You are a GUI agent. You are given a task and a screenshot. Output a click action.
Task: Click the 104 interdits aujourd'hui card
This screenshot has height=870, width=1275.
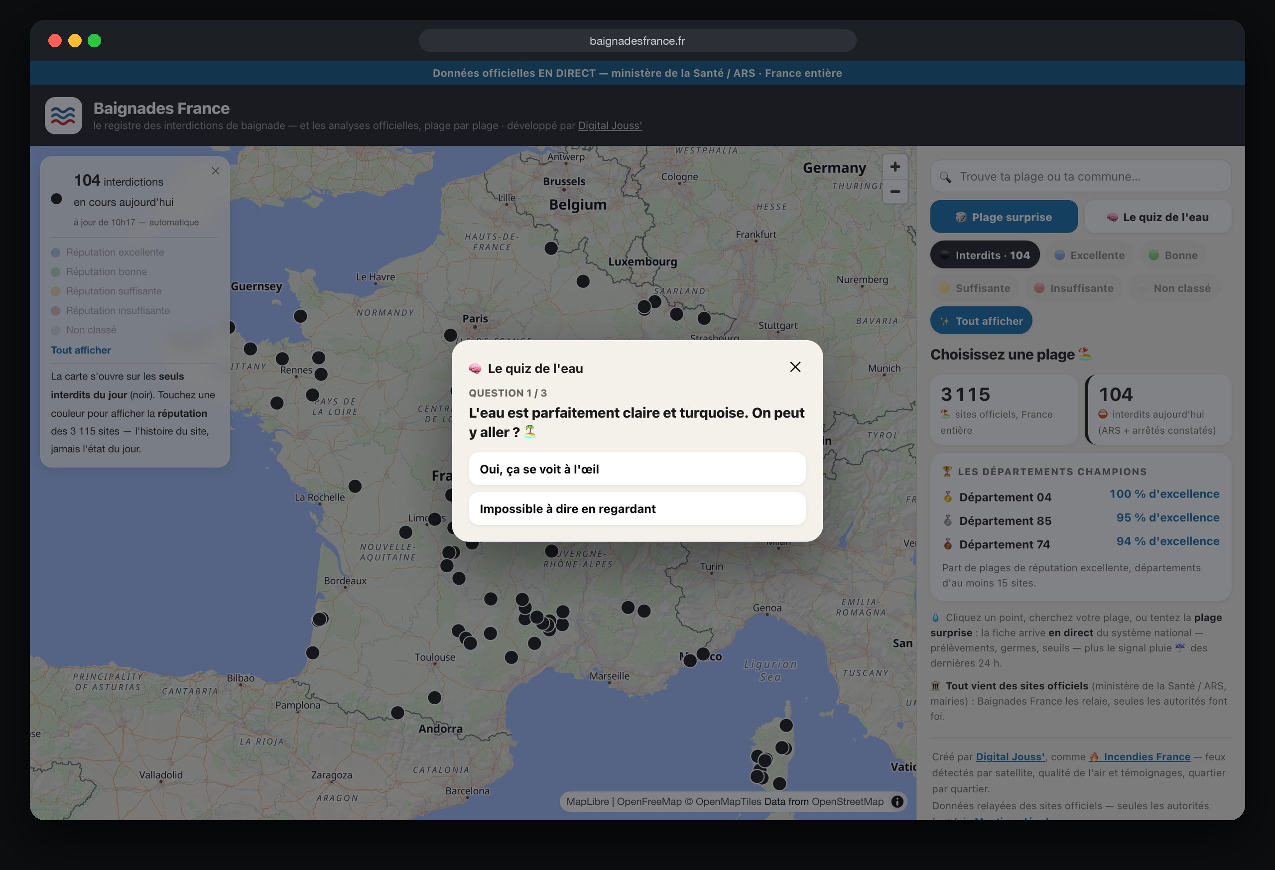pyautogui.click(x=1158, y=409)
